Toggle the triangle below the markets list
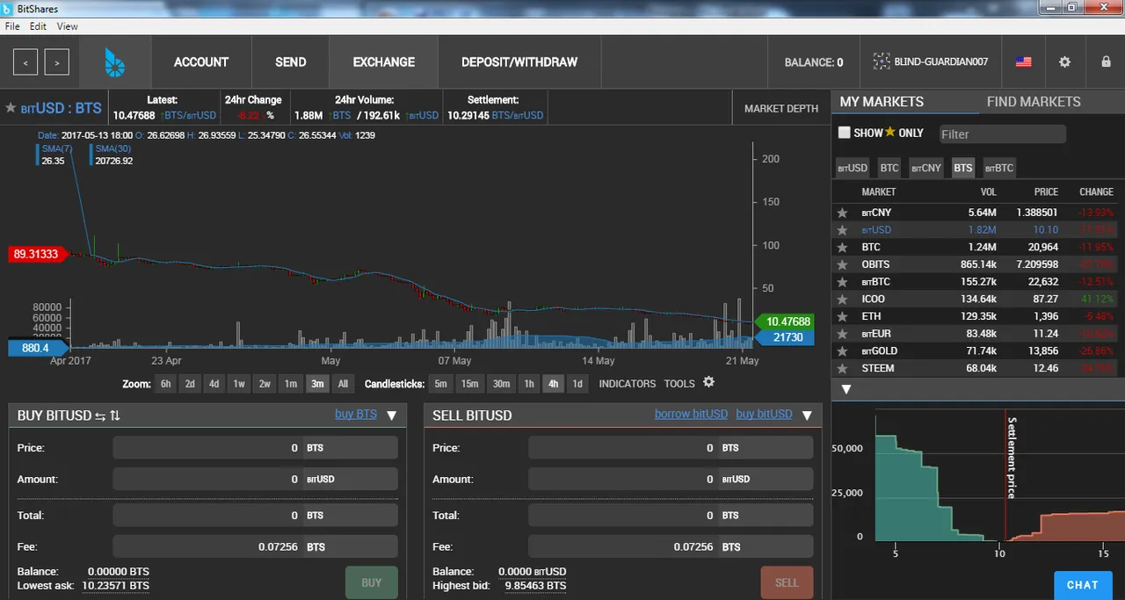The height and width of the screenshot is (600, 1125). pyautogui.click(x=846, y=389)
